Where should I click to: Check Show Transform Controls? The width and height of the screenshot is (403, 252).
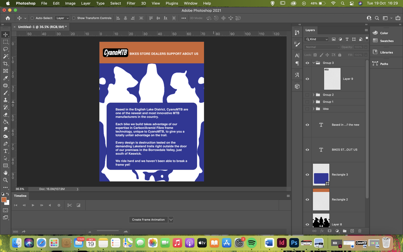pos(74,18)
